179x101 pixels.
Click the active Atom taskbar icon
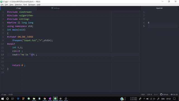point(55,99)
